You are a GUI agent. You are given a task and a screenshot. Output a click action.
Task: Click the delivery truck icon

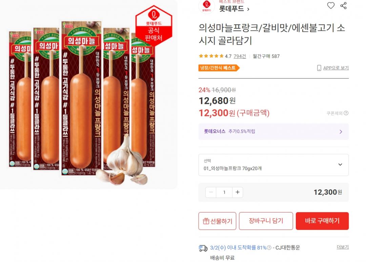coord(203,248)
